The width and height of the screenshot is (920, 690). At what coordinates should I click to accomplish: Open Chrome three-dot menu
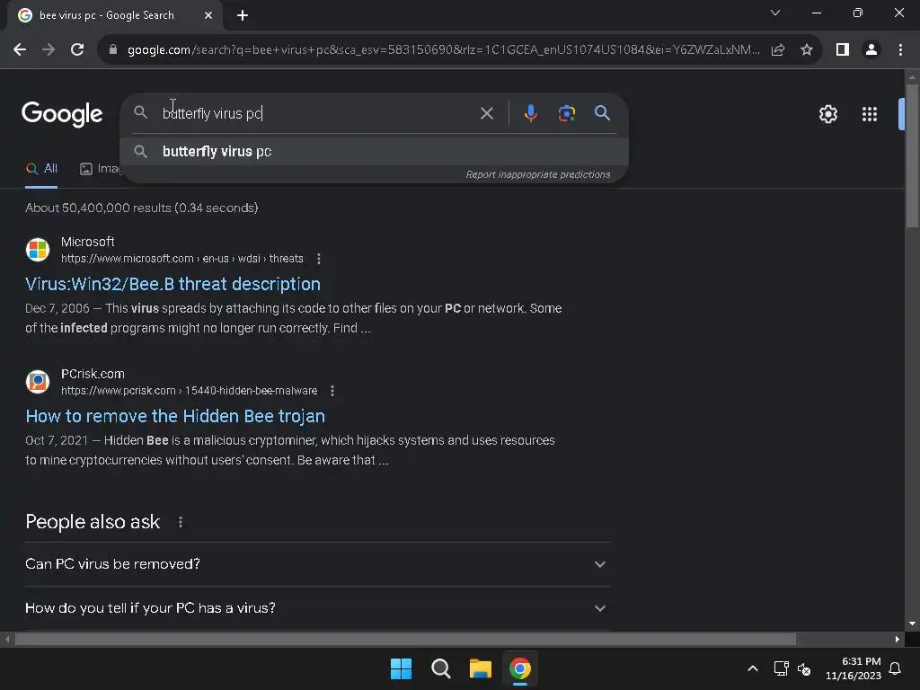[x=900, y=50]
